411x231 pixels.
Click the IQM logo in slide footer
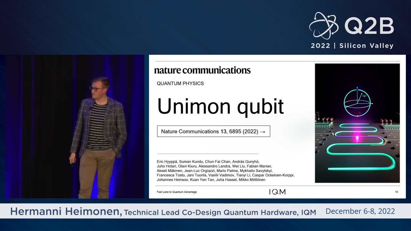(x=277, y=192)
